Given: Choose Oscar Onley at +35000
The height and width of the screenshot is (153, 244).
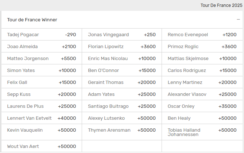Looking at the screenshot, I should [202, 106].
